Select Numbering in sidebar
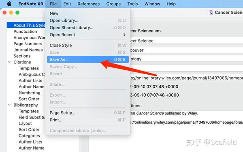Screen dimensions: 243x152 [x=30, y=93]
